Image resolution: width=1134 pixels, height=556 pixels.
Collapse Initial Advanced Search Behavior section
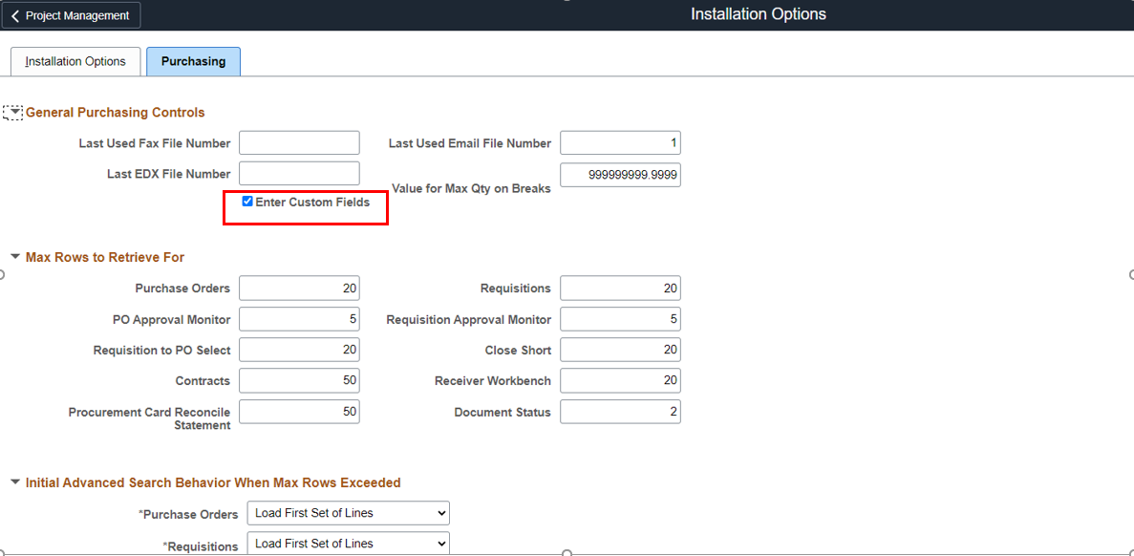(15, 482)
